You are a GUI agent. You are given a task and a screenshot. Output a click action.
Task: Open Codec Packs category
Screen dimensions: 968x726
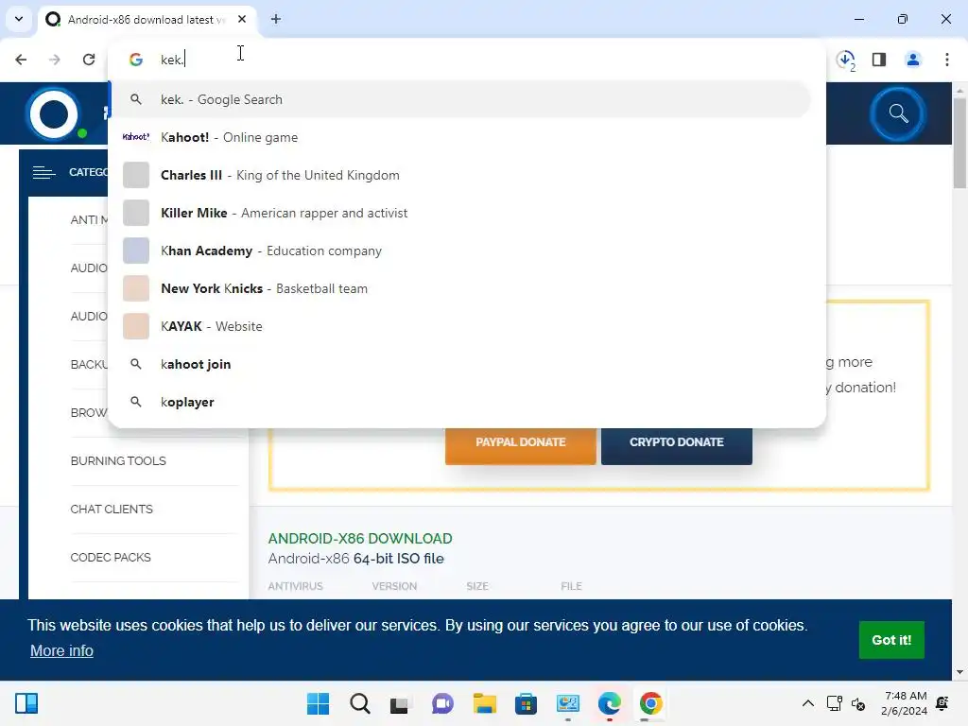pyautogui.click(x=111, y=558)
